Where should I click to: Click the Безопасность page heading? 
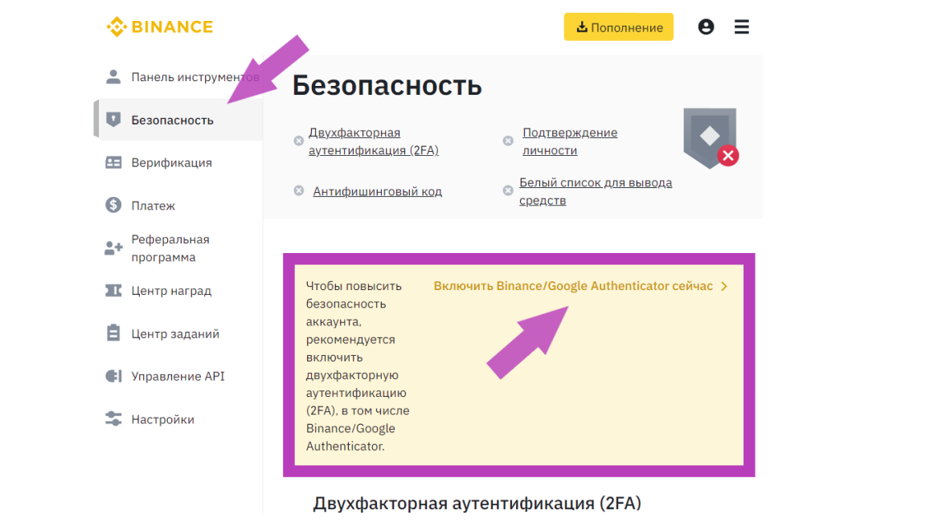(387, 85)
